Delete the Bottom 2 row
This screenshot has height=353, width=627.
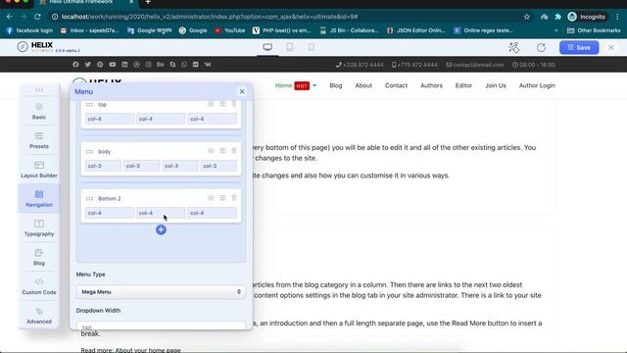click(234, 198)
